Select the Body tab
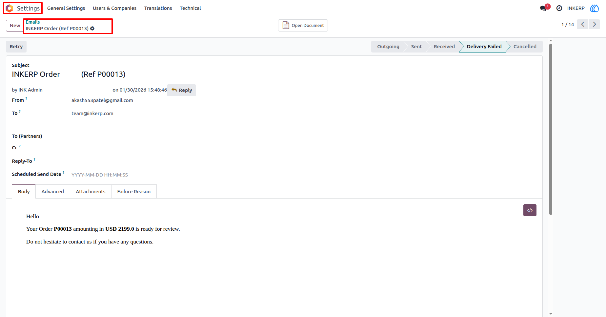Screen dimensions: 606x317 coord(24,192)
